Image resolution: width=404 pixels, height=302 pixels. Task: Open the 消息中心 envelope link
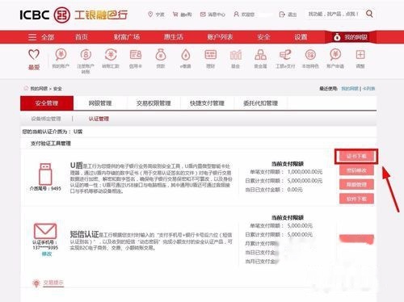pos(213,15)
